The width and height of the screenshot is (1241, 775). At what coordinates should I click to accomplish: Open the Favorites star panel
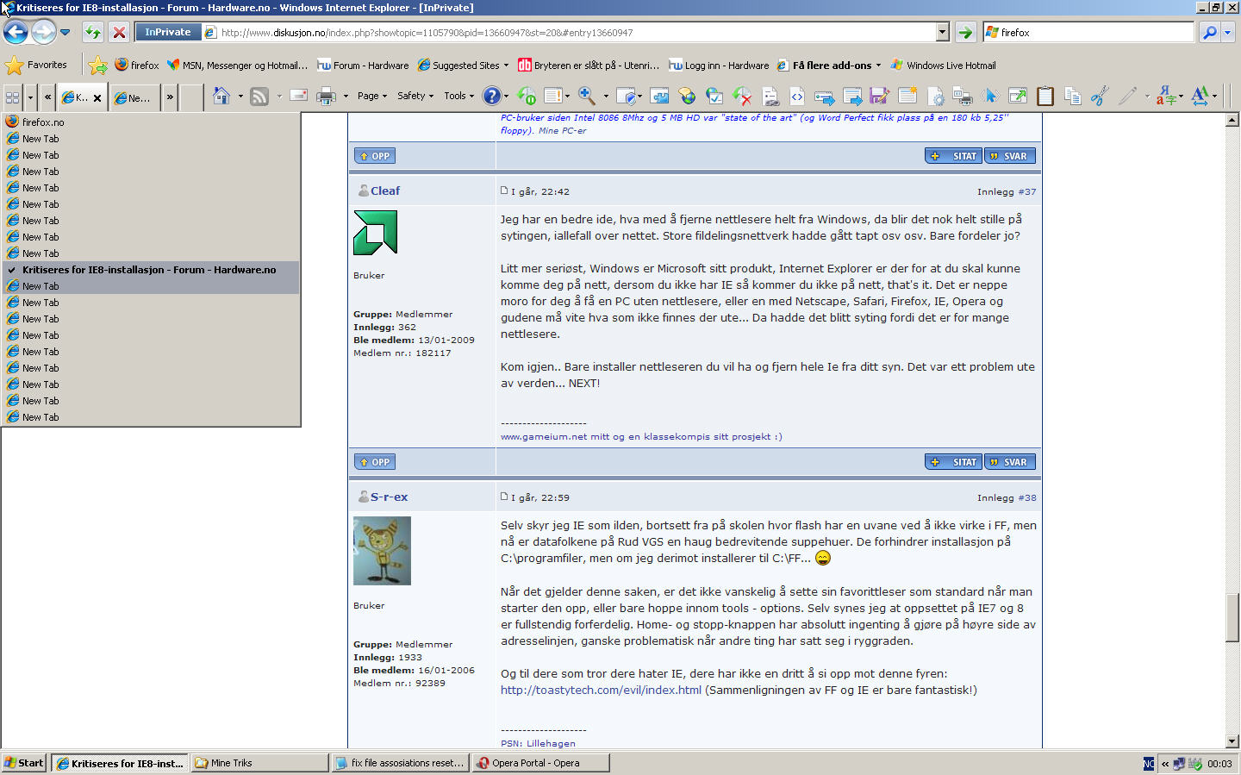tap(36, 65)
